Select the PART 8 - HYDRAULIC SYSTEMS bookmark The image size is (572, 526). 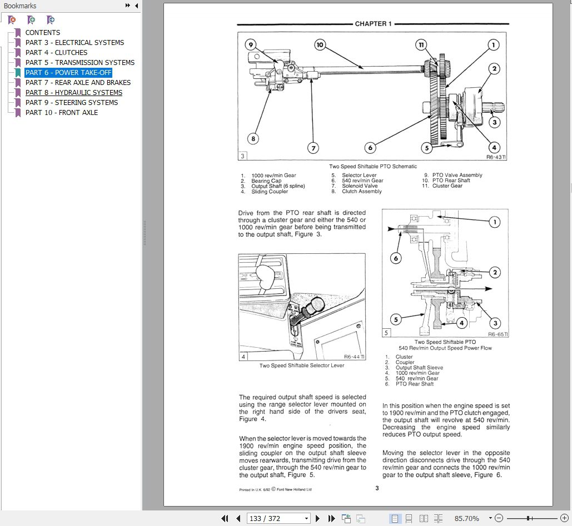[x=73, y=92]
